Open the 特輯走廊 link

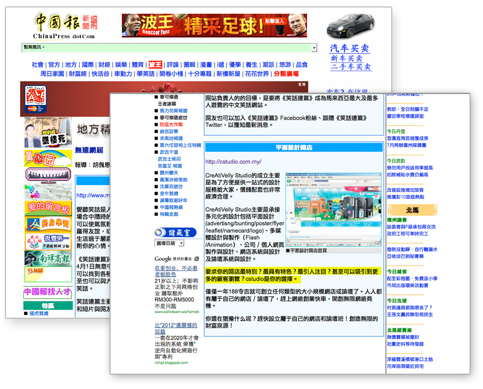pyautogui.click(x=169, y=214)
